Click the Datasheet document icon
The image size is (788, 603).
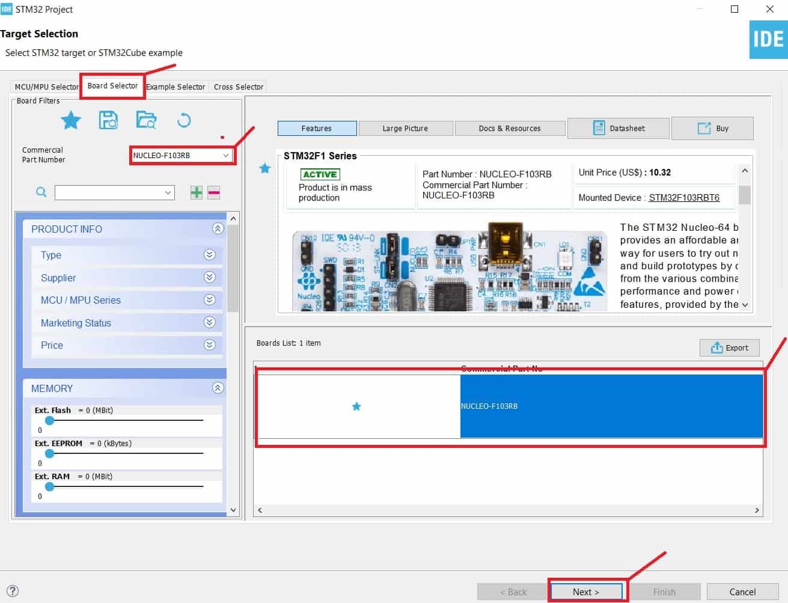tap(599, 128)
